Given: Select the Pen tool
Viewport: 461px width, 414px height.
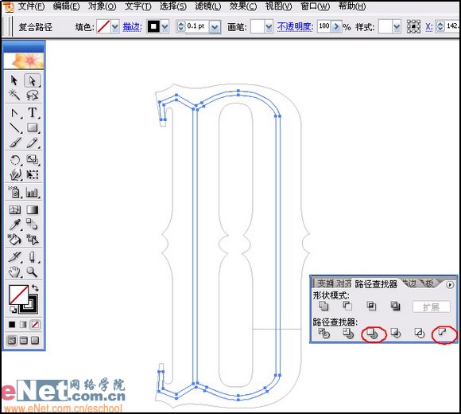Looking at the screenshot, I should 14,112.
